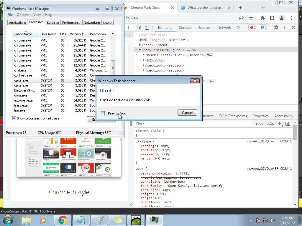Open a new Chrome tab with plus
Viewport: 302px width, 226px height.
pyautogui.click(x=240, y=8)
